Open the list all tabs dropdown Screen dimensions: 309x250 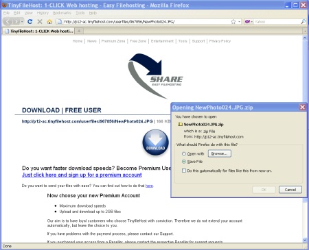(x=305, y=31)
